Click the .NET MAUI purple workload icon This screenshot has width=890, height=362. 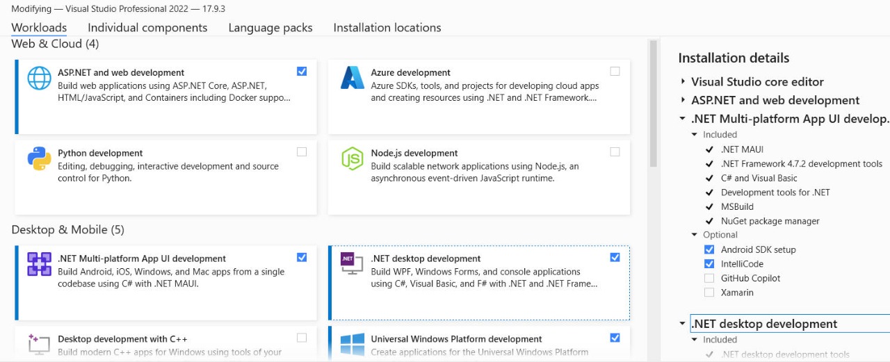point(39,264)
